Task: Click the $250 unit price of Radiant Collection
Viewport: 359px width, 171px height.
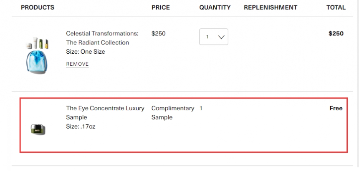Action: click(158, 33)
